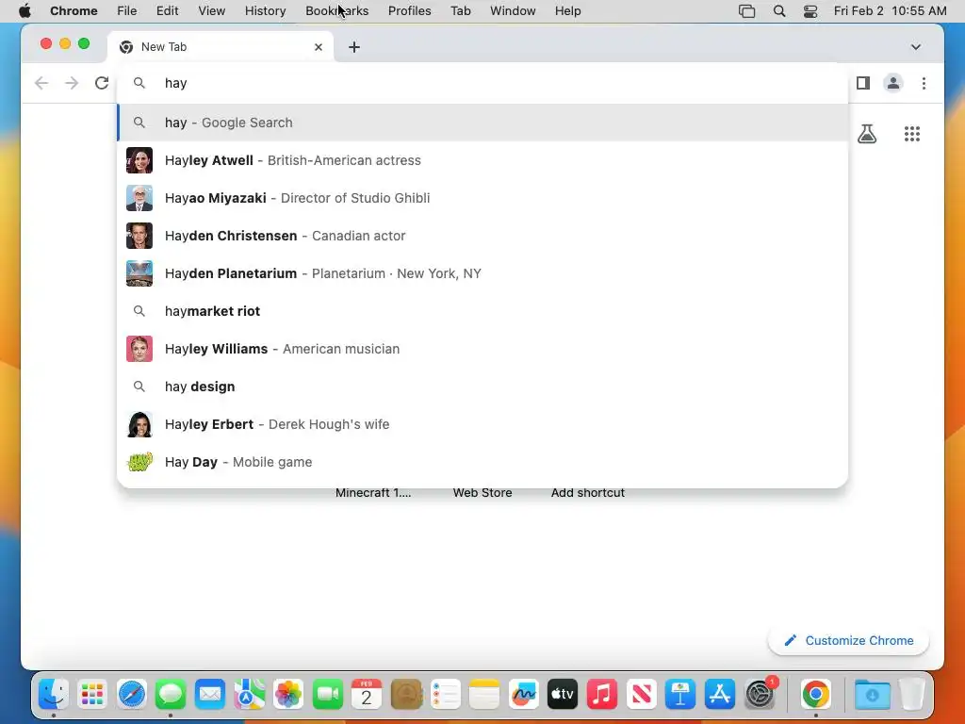Open the View menu

pyautogui.click(x=211, y=11)
